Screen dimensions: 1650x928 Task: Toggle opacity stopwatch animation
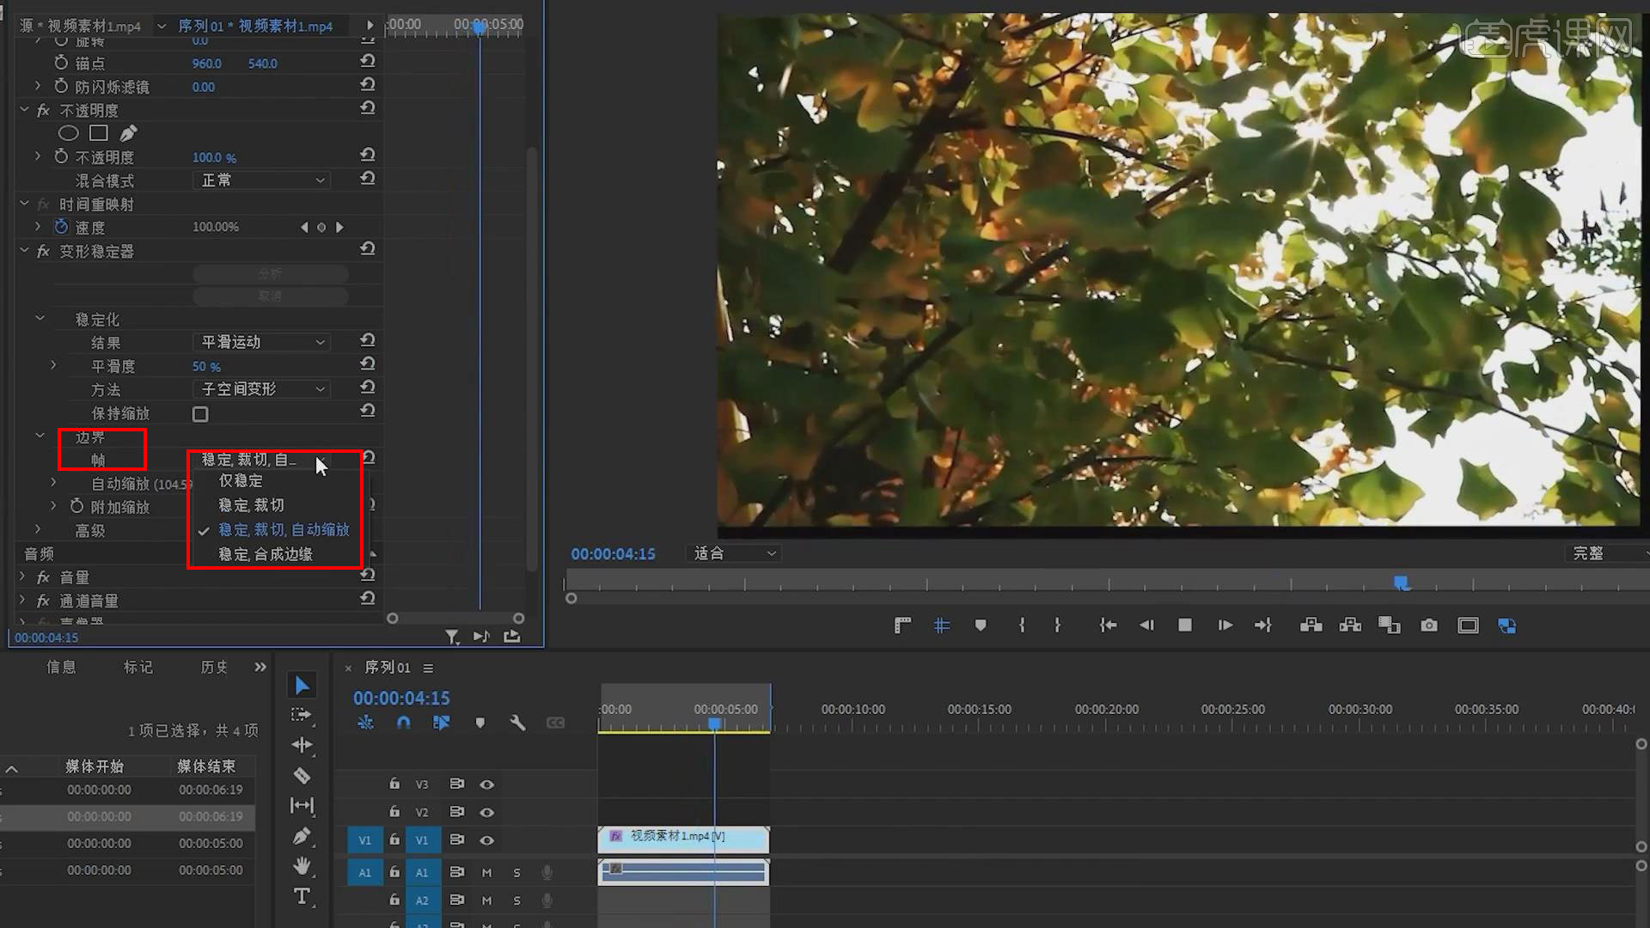[x=61, y=156]
